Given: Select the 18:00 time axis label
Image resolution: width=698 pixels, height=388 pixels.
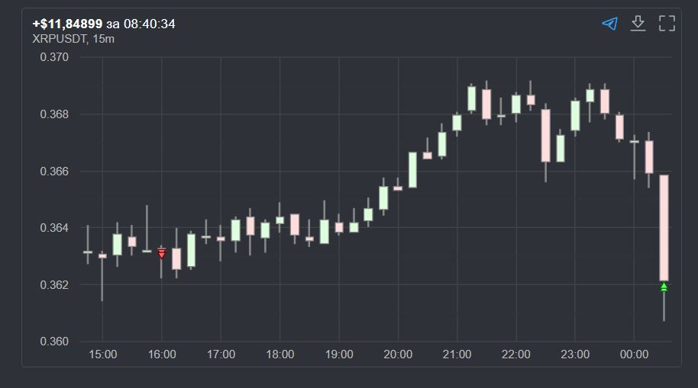Looking at the screenshot, I should [x=280, y=354].
